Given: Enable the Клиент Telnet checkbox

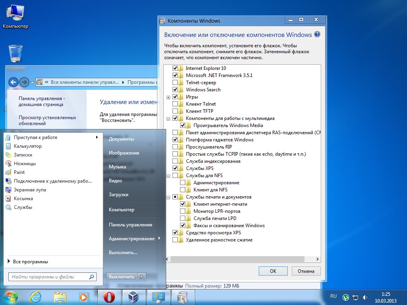Looking at the screenshot, I should point(175,104).
